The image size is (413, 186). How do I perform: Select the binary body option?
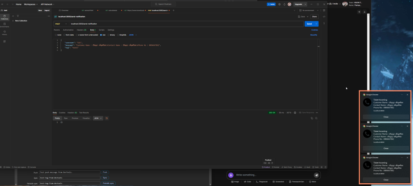(112, 35)
